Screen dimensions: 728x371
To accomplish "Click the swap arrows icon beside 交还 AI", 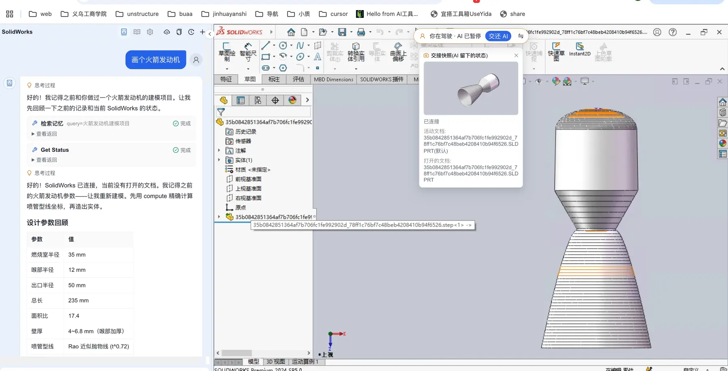I will click(x=521, y=36).
